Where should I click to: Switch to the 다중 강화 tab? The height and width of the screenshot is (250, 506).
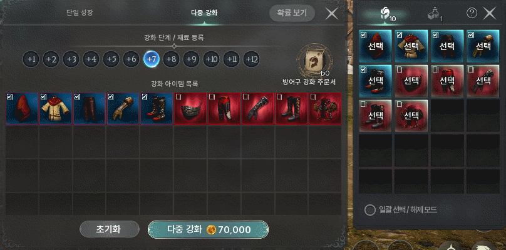tap(204, 13)
